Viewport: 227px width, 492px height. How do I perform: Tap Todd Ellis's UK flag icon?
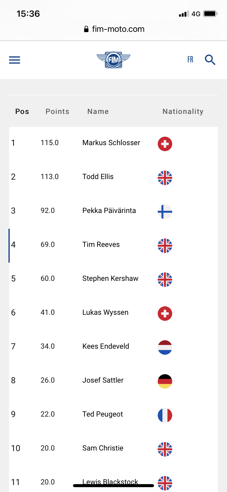pos(165,178)
